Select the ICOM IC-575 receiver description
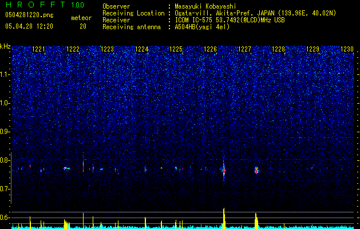Screen dimensions: 360x229 coord(230,20)
